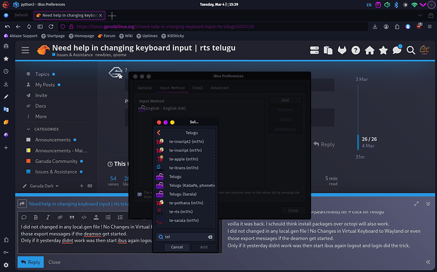The image size is (437, 272).
Task: Open the pastebin clipboard header icon
Action: coord(328,50)
